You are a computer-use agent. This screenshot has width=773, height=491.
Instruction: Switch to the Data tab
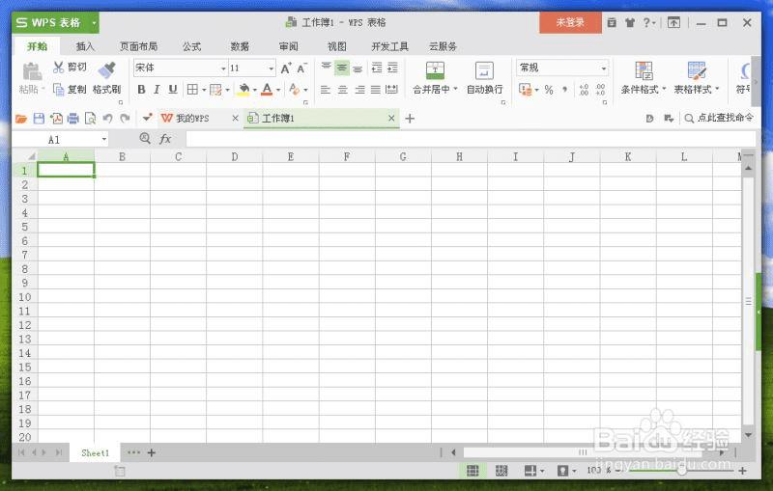pos(240,46)
